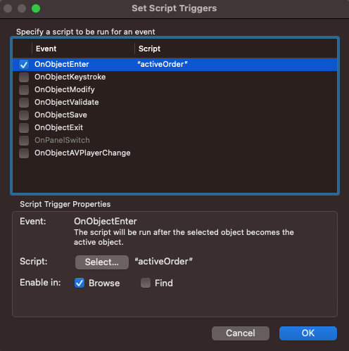Enable the OnObjectKeystroke checkbox
Viewport: 349px width, 351px height.
pos(24,77)
